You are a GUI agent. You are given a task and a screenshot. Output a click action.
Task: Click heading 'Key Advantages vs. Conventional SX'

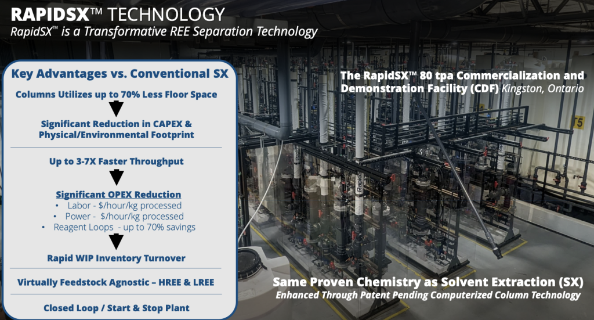(x=119, y=74)
